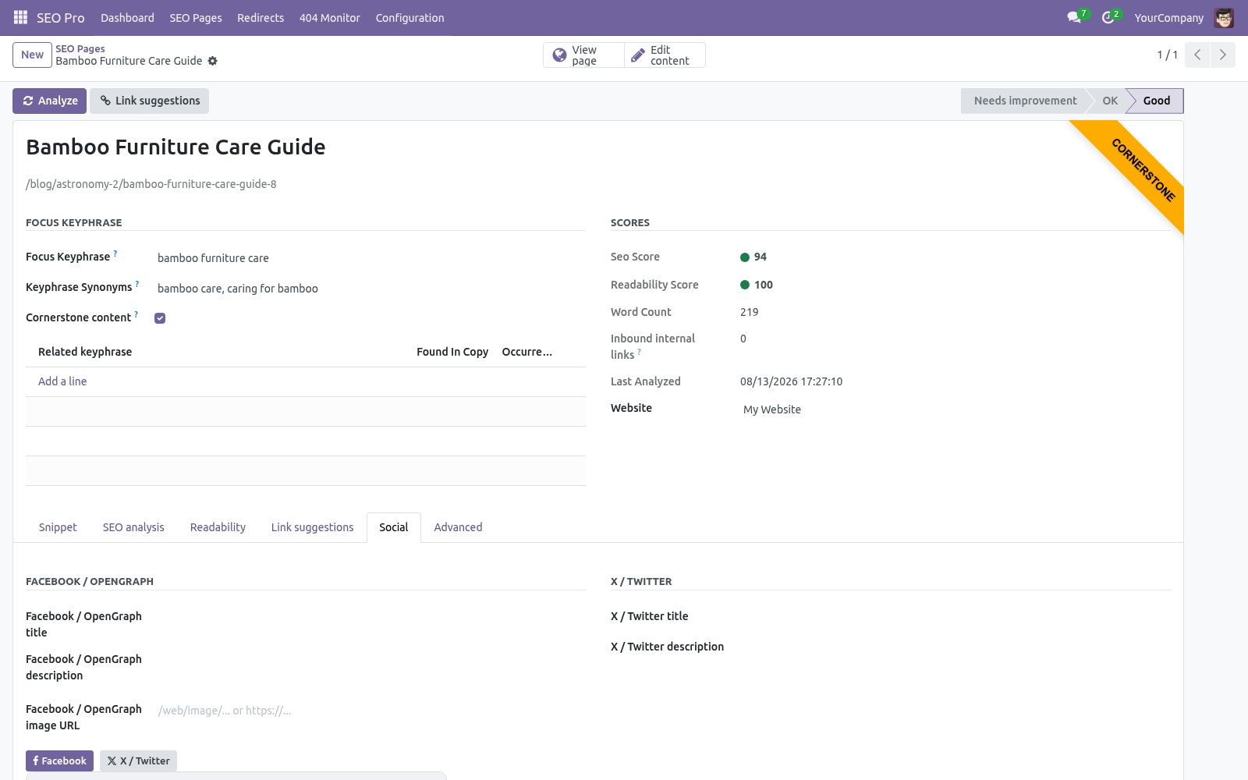Switch to the Readability tab
Image resolution: width=1248 pixels, height=780 pixels.
[x=218, y=527]
